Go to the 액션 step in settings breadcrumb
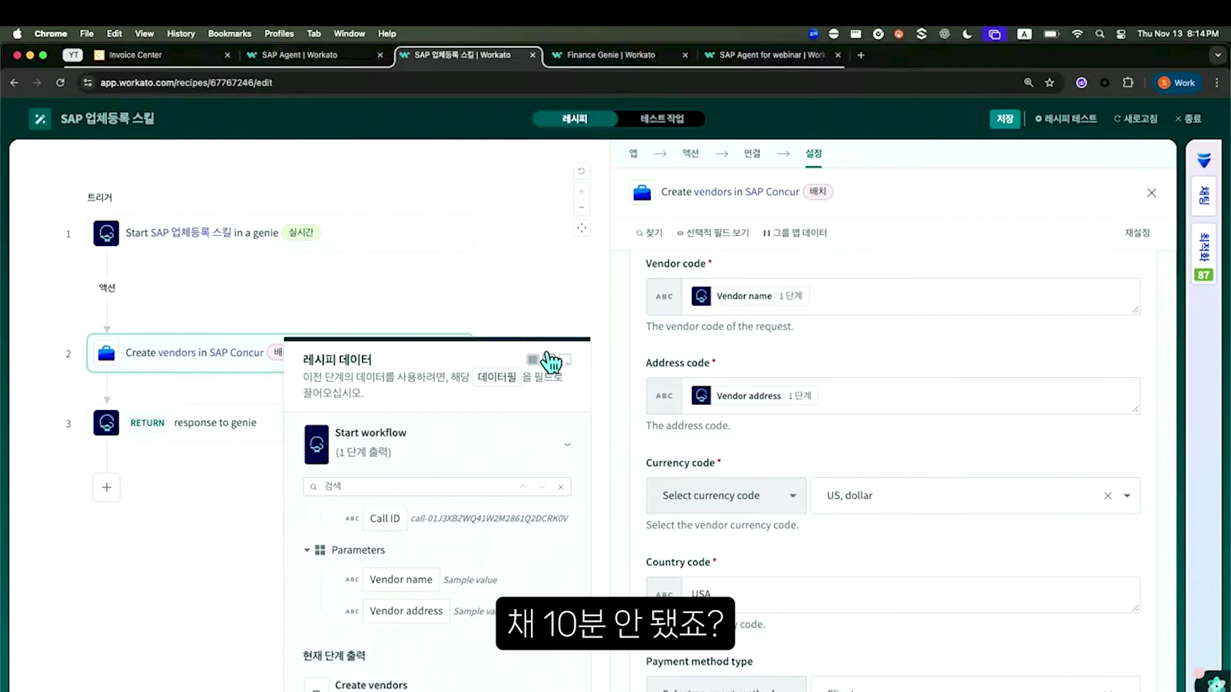Screen dimensions: 1231x692 point(691,154)
